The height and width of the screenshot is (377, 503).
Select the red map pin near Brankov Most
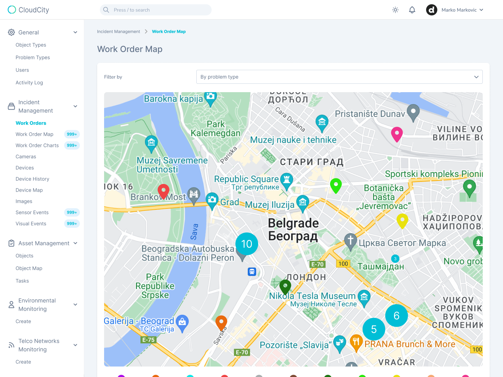[x=163, y=191]
